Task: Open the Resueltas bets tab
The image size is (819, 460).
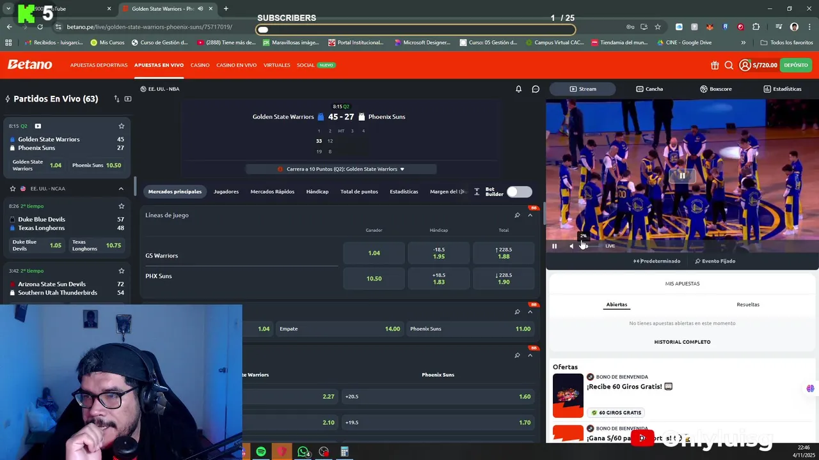Action: tap(748, 305)
